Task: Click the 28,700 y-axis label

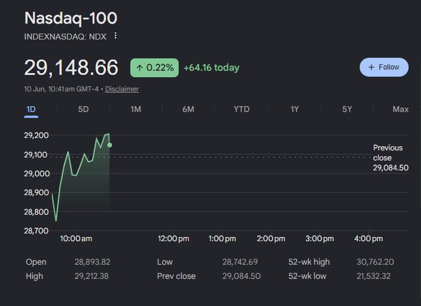Action: point(36,231)
